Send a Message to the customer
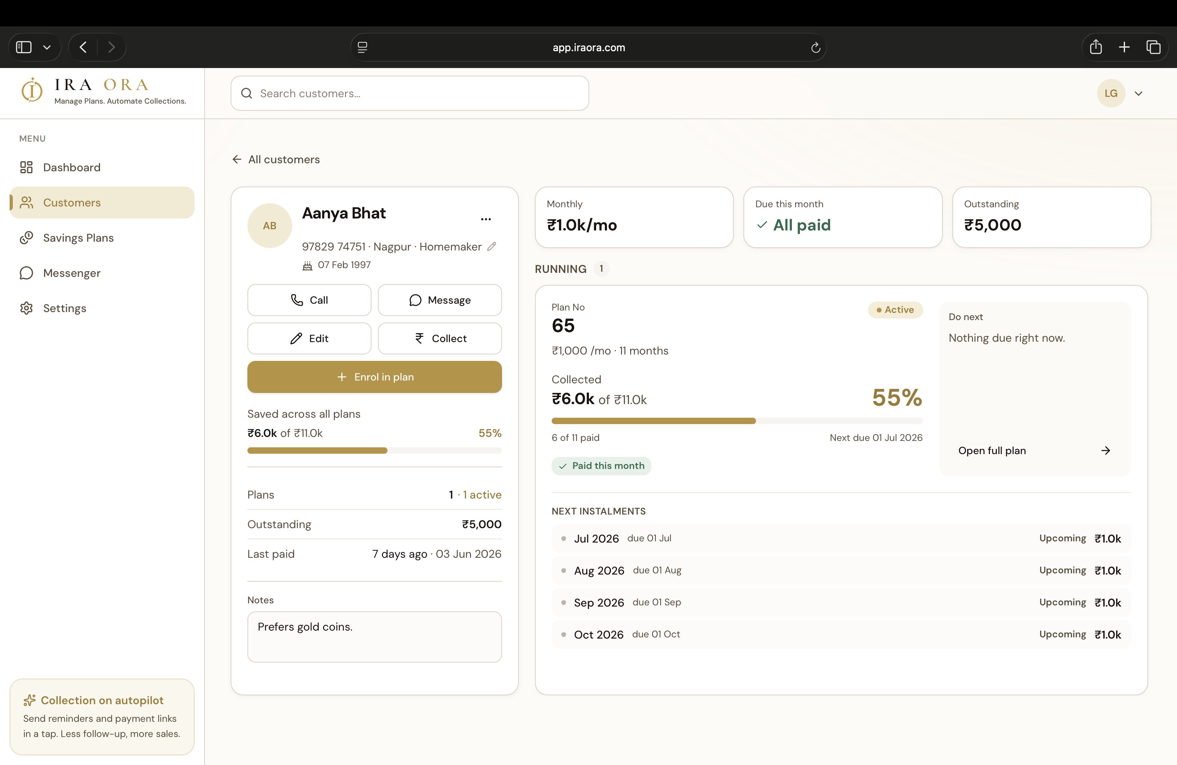The image size is (1177, 765). 440,300
